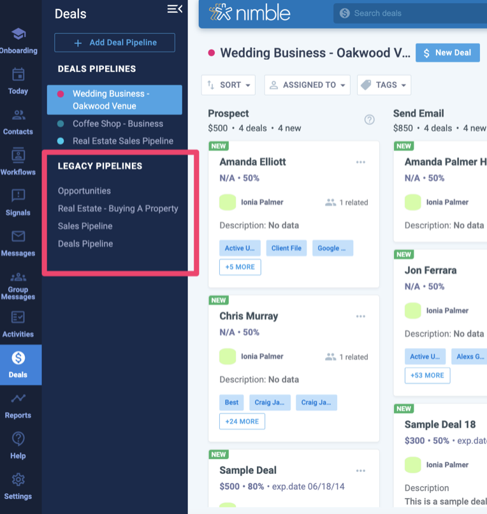Image resolution: width=487 pixels, height=514 pixels.
Task: Open the Workflows icon
Action: (x=18, y=156)
